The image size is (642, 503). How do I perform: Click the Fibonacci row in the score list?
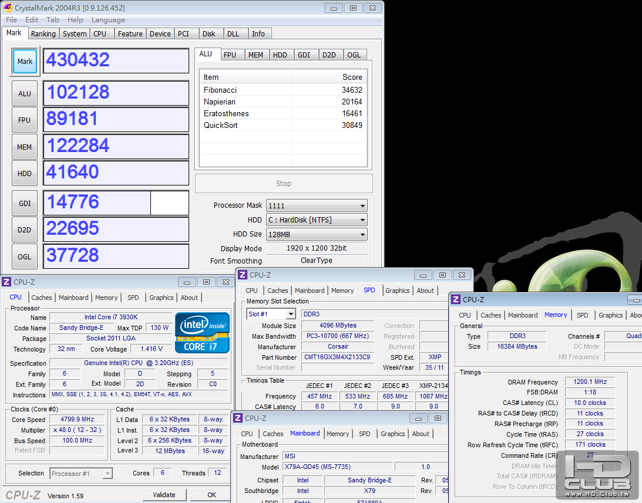(x=283, y=90)
